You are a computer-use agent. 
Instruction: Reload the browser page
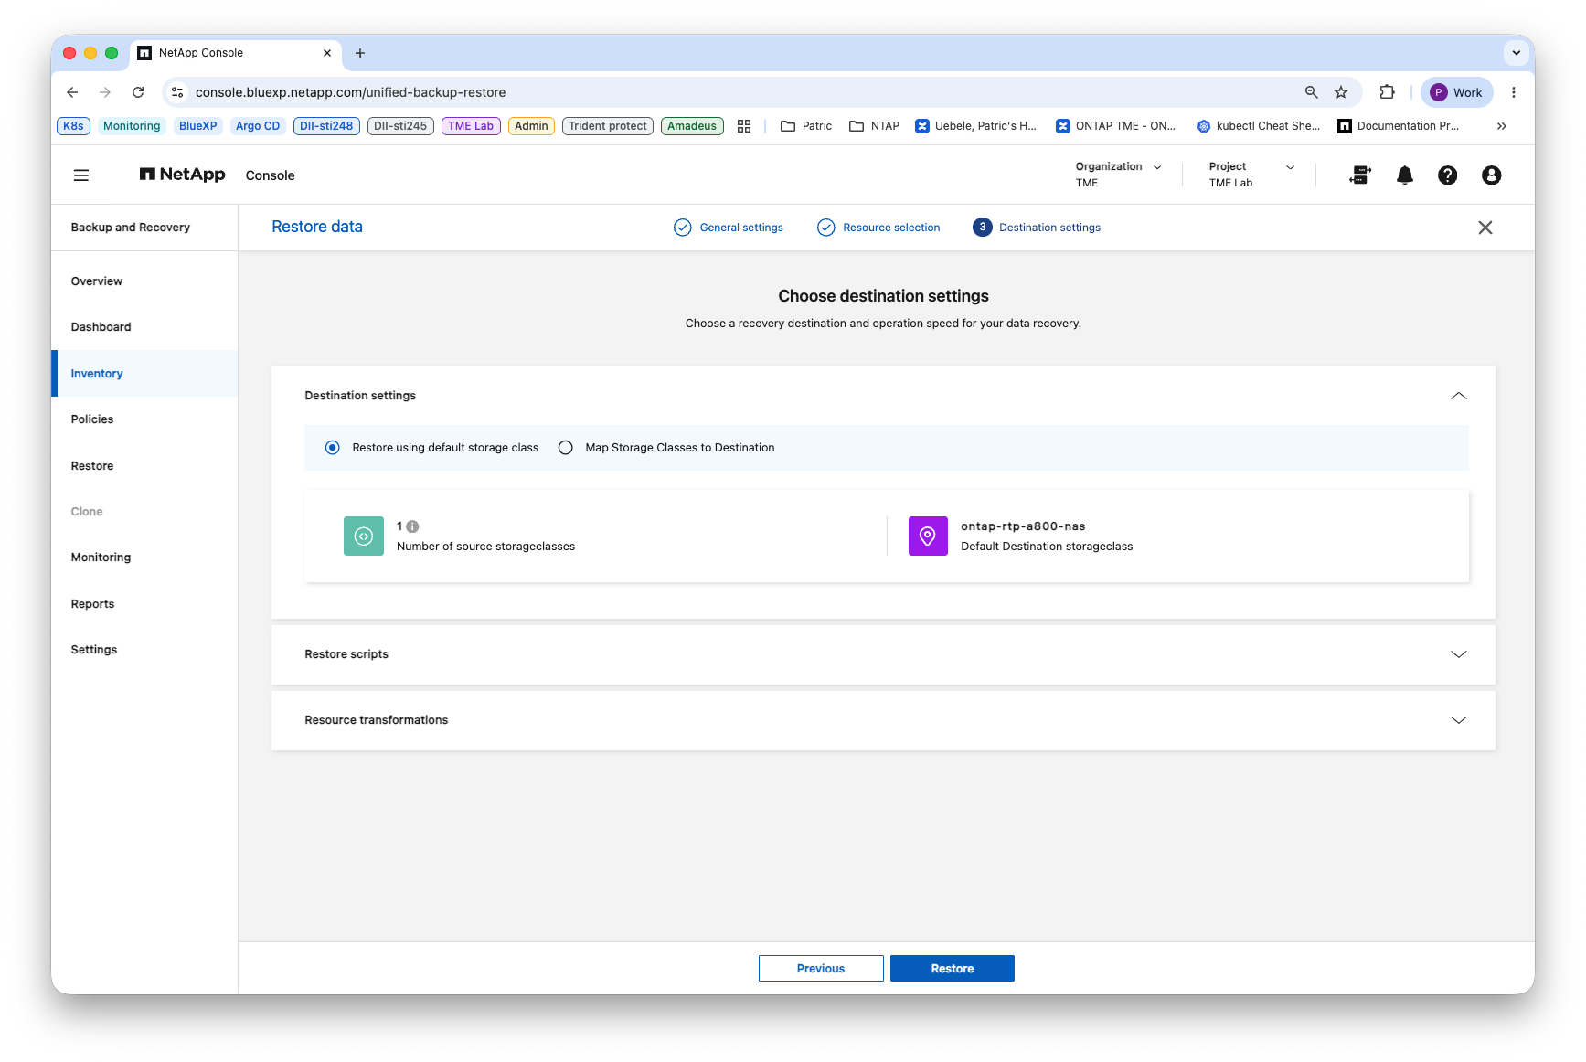(x=138, y=92)
